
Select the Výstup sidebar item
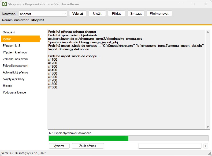[x=21, y=39]
